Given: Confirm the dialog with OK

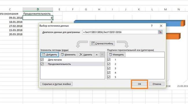Looking at the screenshot, I should pyautogui.click(x=139, y=84).
